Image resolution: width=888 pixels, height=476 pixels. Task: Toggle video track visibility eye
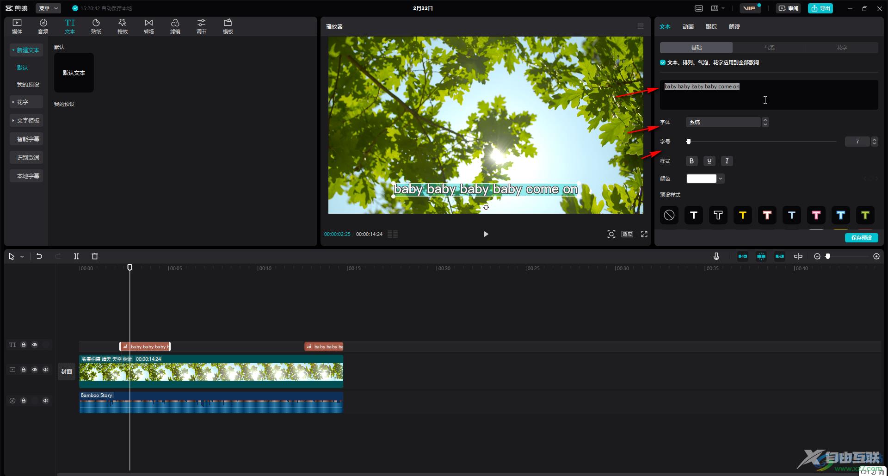(x=35, y=370)
